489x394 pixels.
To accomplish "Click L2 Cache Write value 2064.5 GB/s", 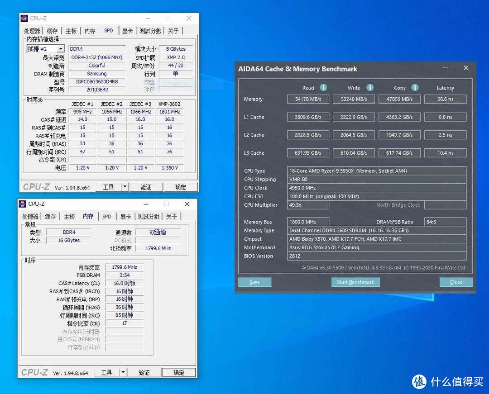I will [x=354, y=135].
